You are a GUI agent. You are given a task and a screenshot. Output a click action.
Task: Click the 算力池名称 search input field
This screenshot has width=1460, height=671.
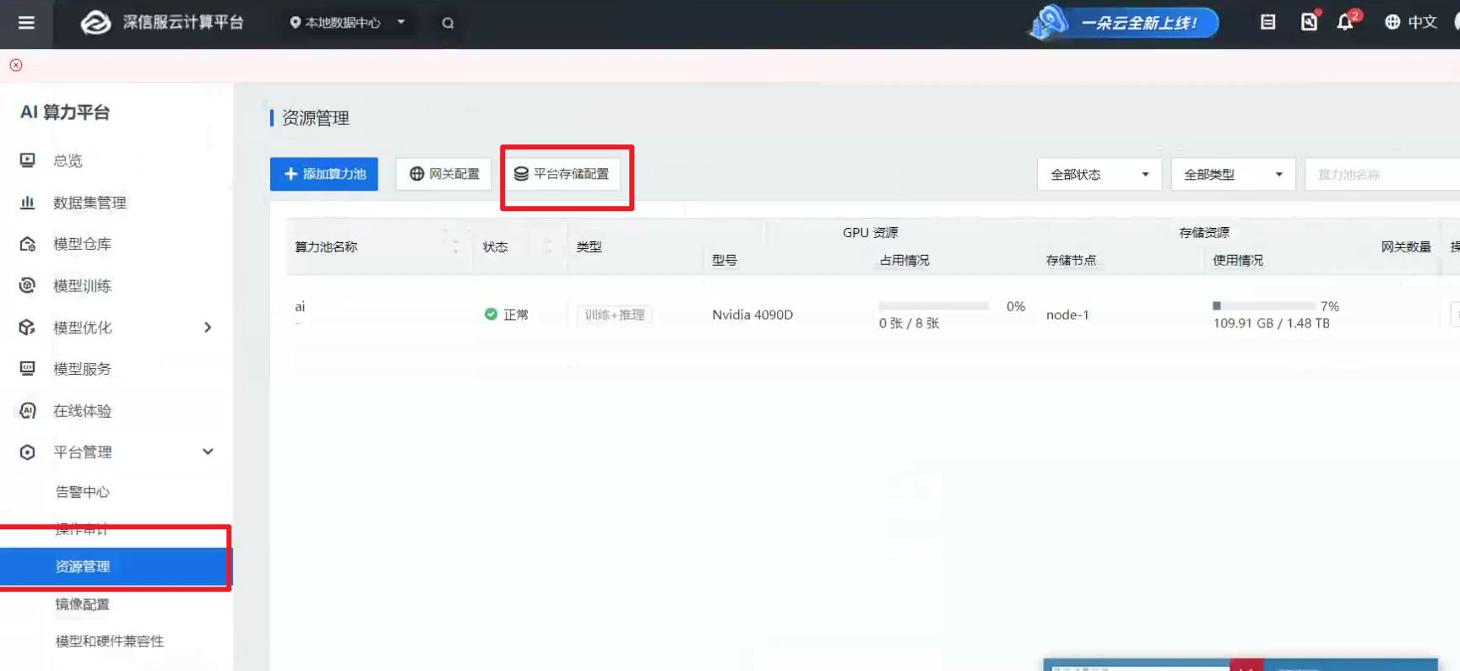point(1382,175)
